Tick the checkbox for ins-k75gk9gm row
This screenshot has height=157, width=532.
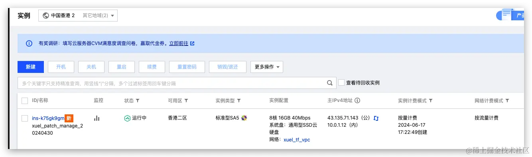25,118
